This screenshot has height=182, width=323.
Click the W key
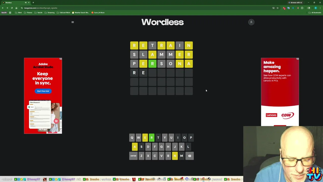[138, 138]
